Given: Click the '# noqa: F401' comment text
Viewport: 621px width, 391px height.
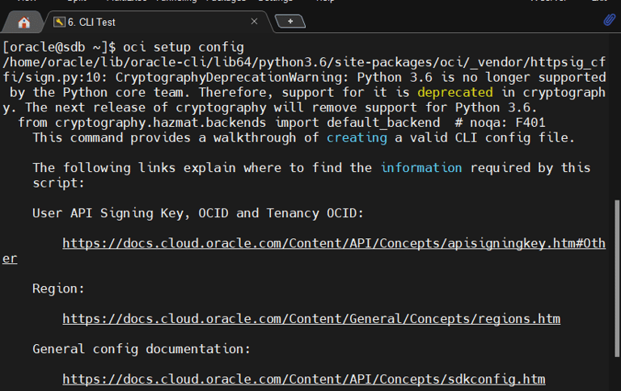Looking at the screenshot, I should [501, 123].
